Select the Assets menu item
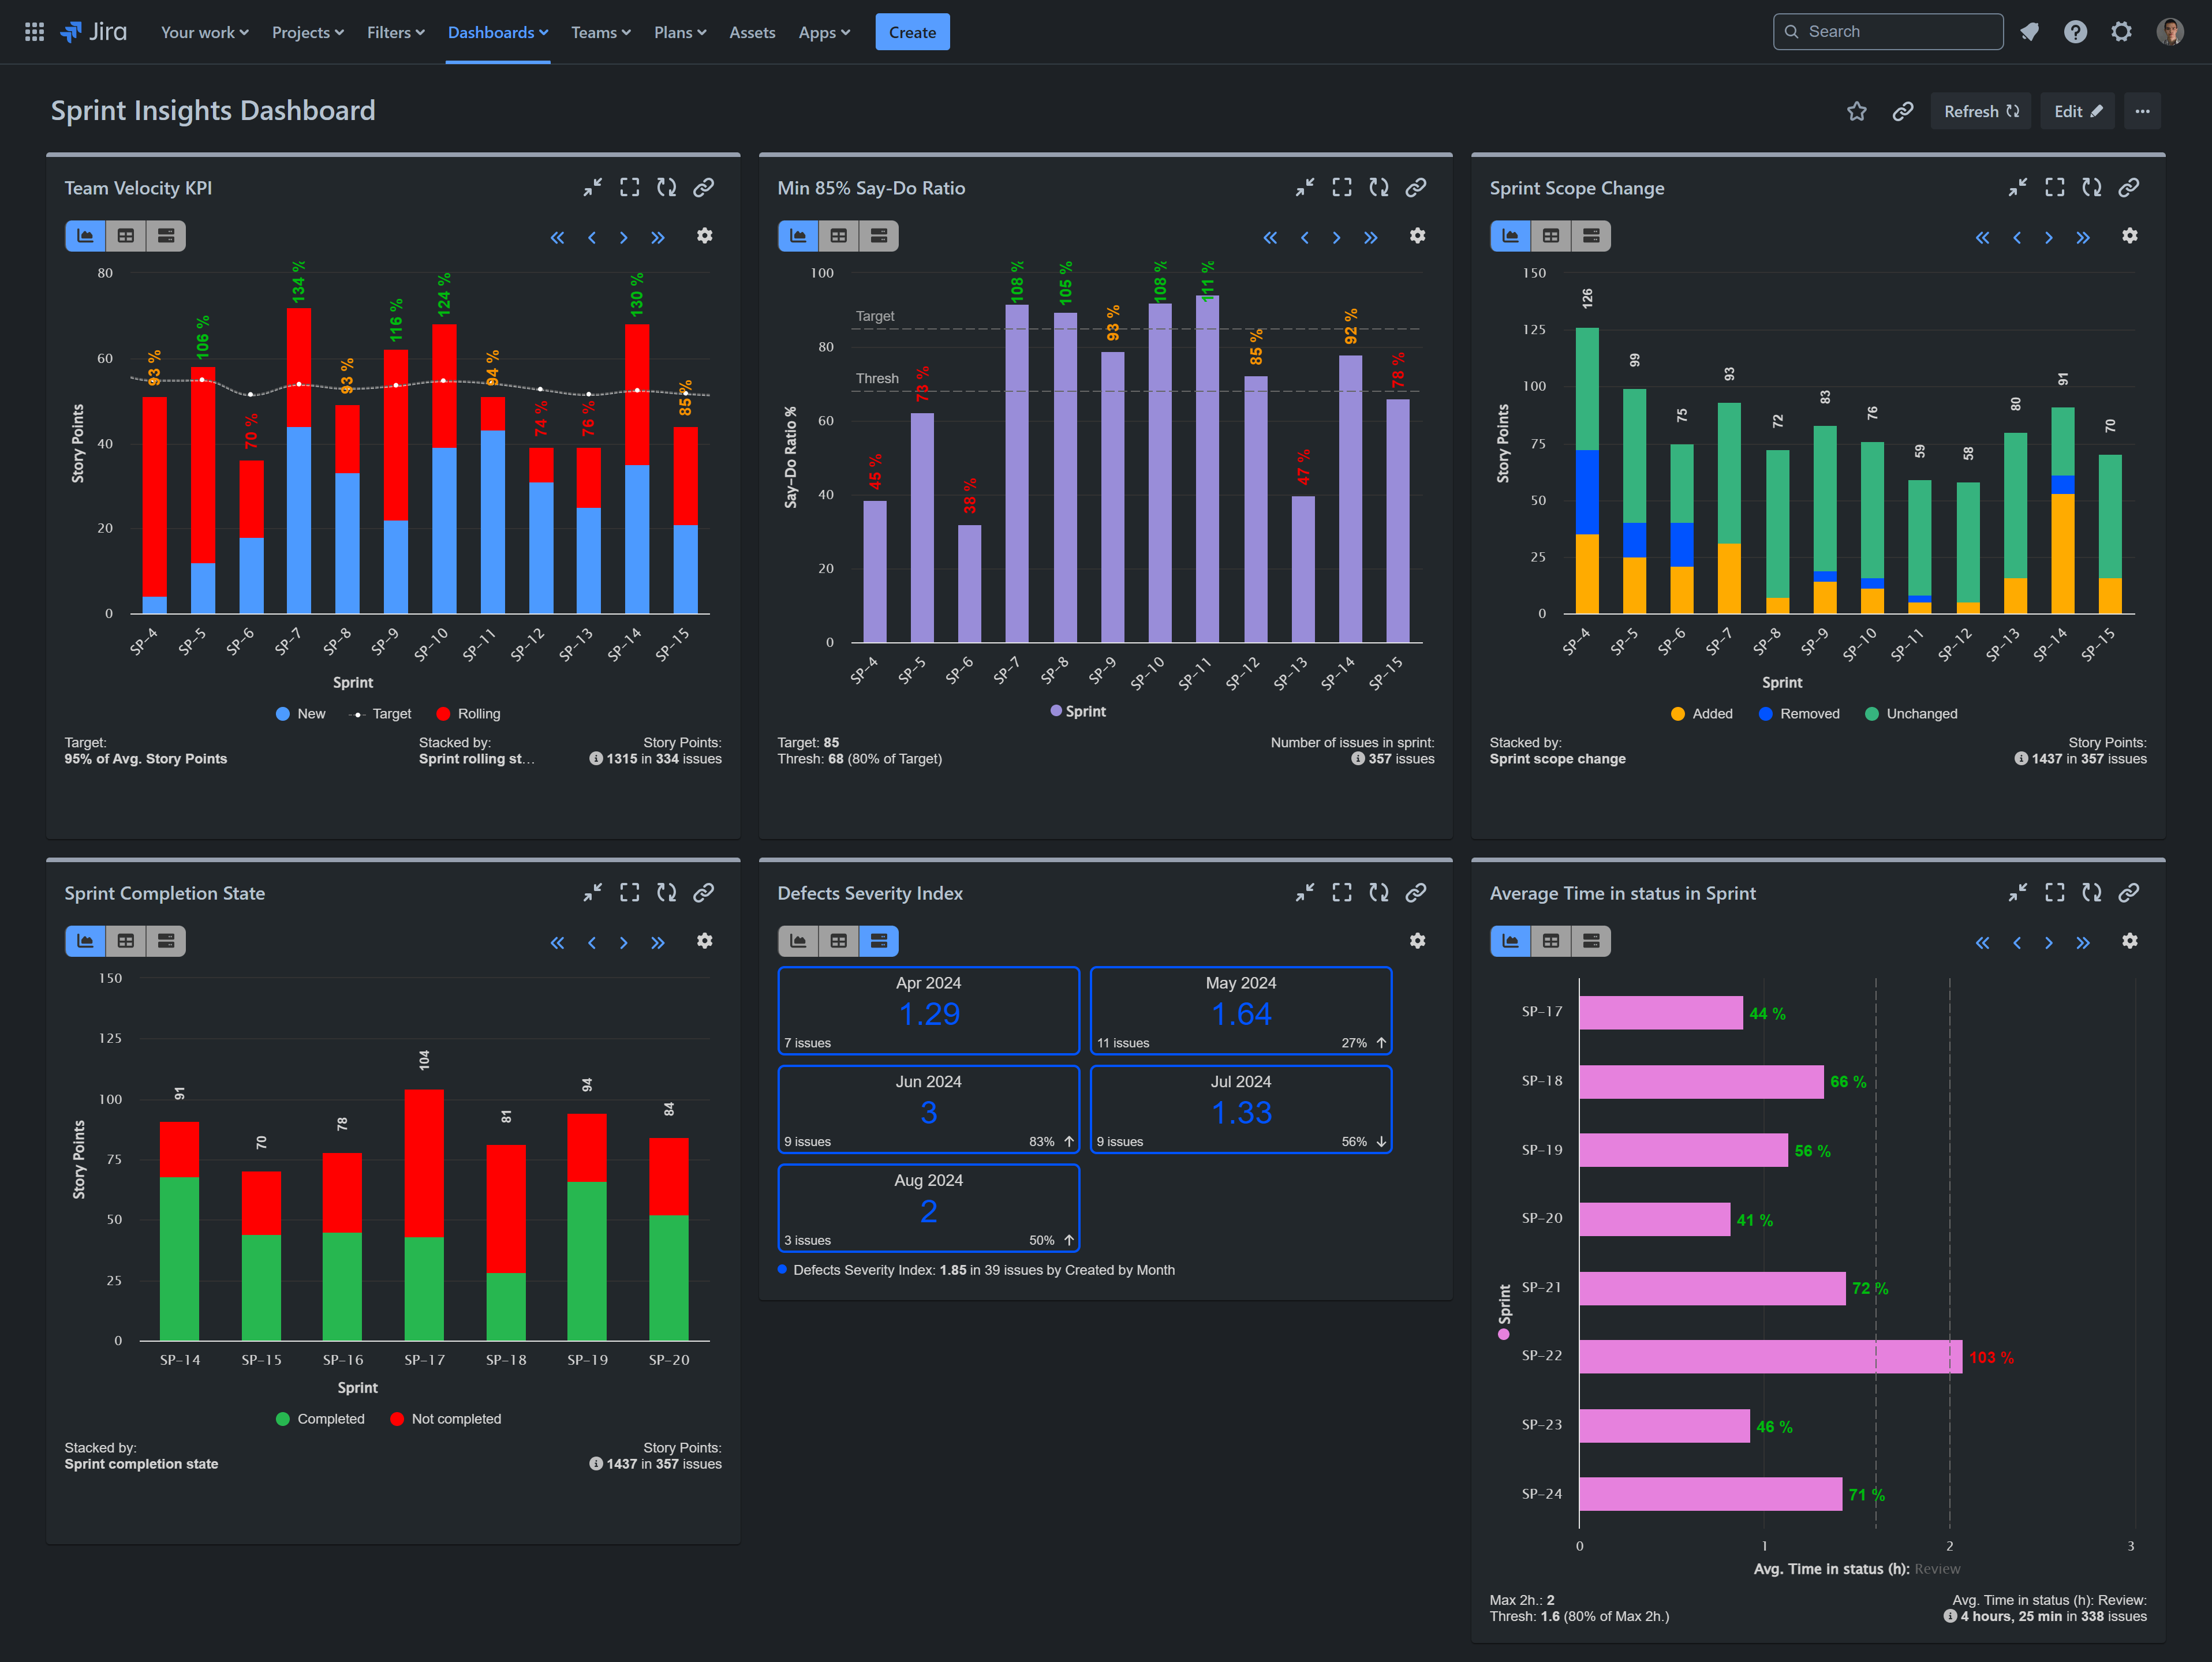 coord(752,32)
